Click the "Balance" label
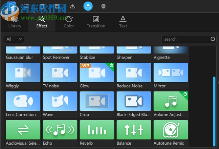Viewport: 219px width, 149px height. (x=124, y=143)
